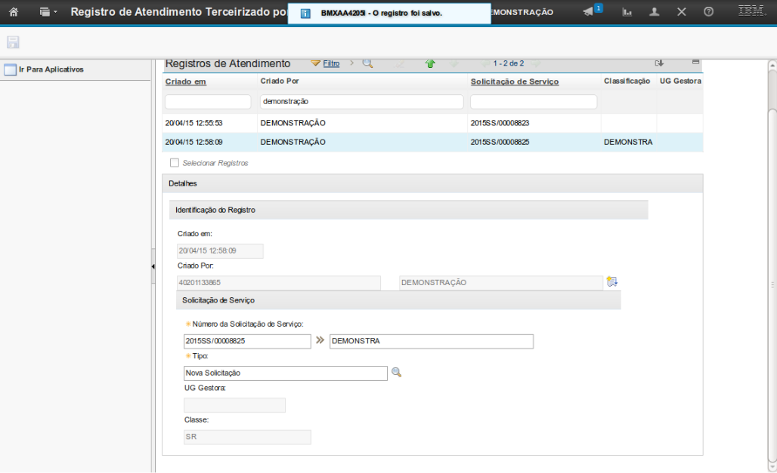Image resolution: width=777 pixels, height=473 pixels.
Task: Open the user profile icon
Action: point(655,12)
